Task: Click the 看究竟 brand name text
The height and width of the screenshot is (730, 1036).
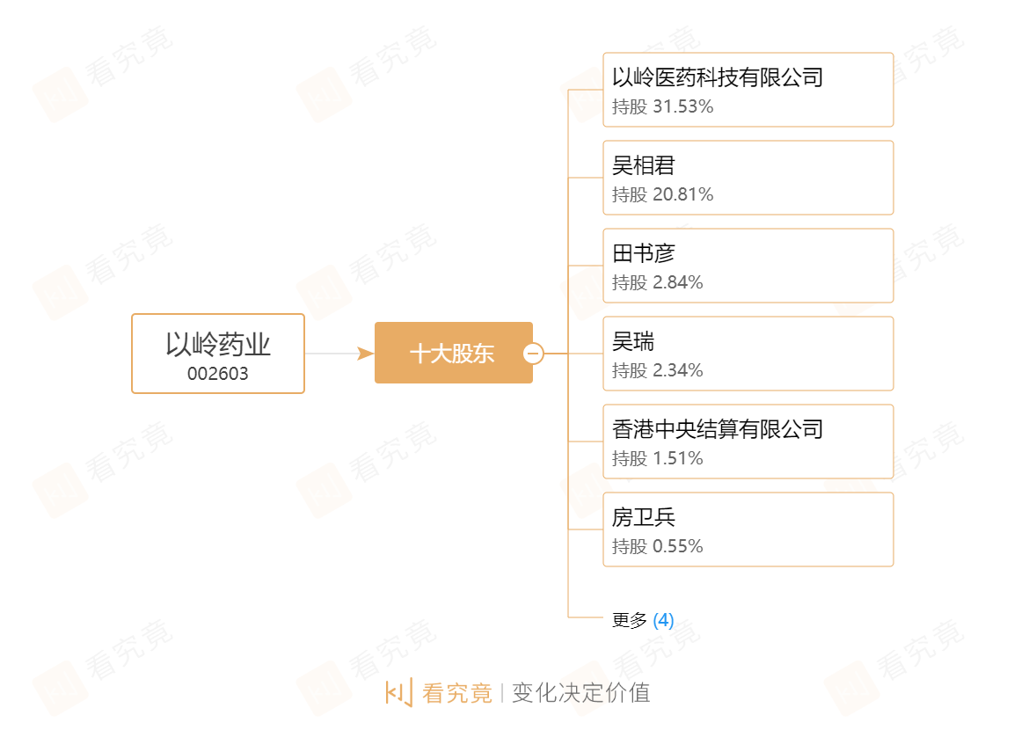Action: click(457, 693)
